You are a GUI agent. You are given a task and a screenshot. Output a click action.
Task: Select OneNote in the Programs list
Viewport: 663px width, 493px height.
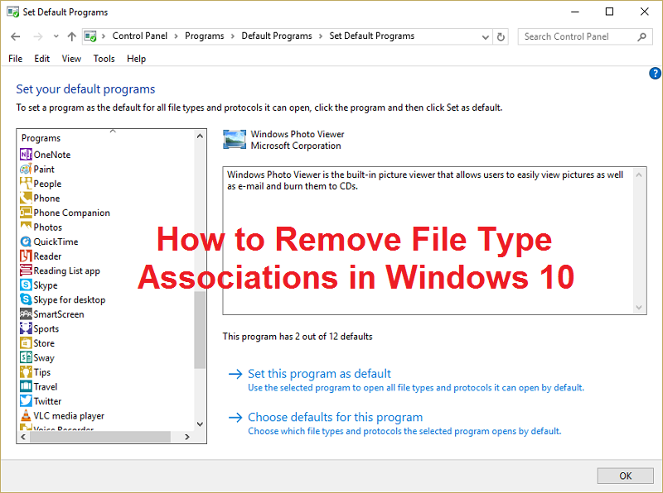52,155
